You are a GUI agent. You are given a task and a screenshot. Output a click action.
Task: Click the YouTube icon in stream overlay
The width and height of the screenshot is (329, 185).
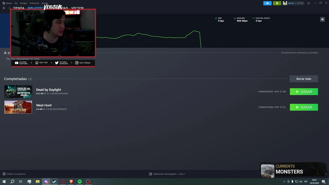coord(16,63)
